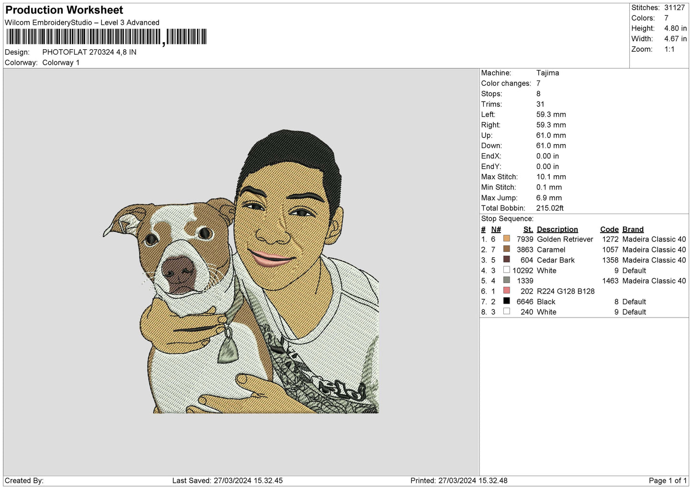692x489 pixels.
Task: Click the code 1463 in row 5
Action: pyautogui.click(x=611, y=281)
